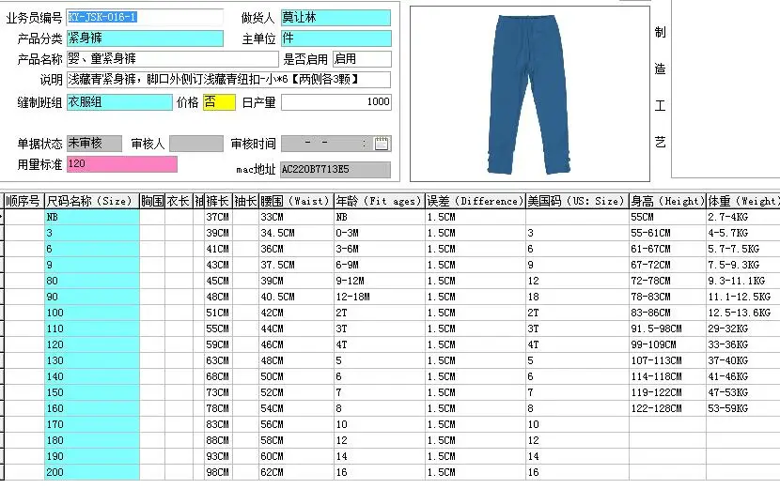Click the pink 用量标准 field showing 120
This screenshot has width=780, height=489.
coord(122,164)
